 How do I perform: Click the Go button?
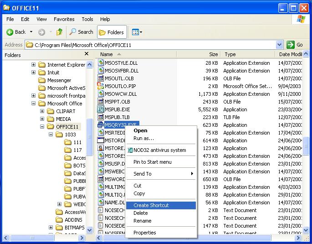(x=295, y=45)
